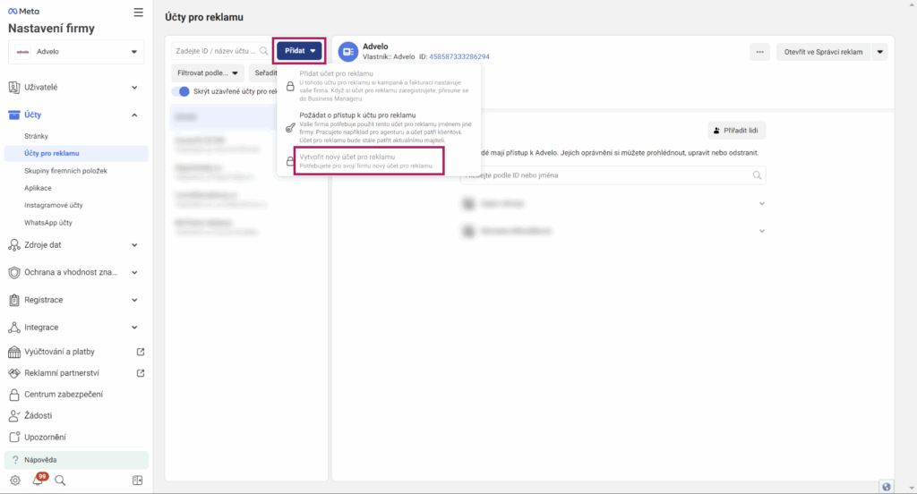The width and height of the screenshot is (917, 494).
Task: Click the three-dots more options button
Action: (759, 52)
